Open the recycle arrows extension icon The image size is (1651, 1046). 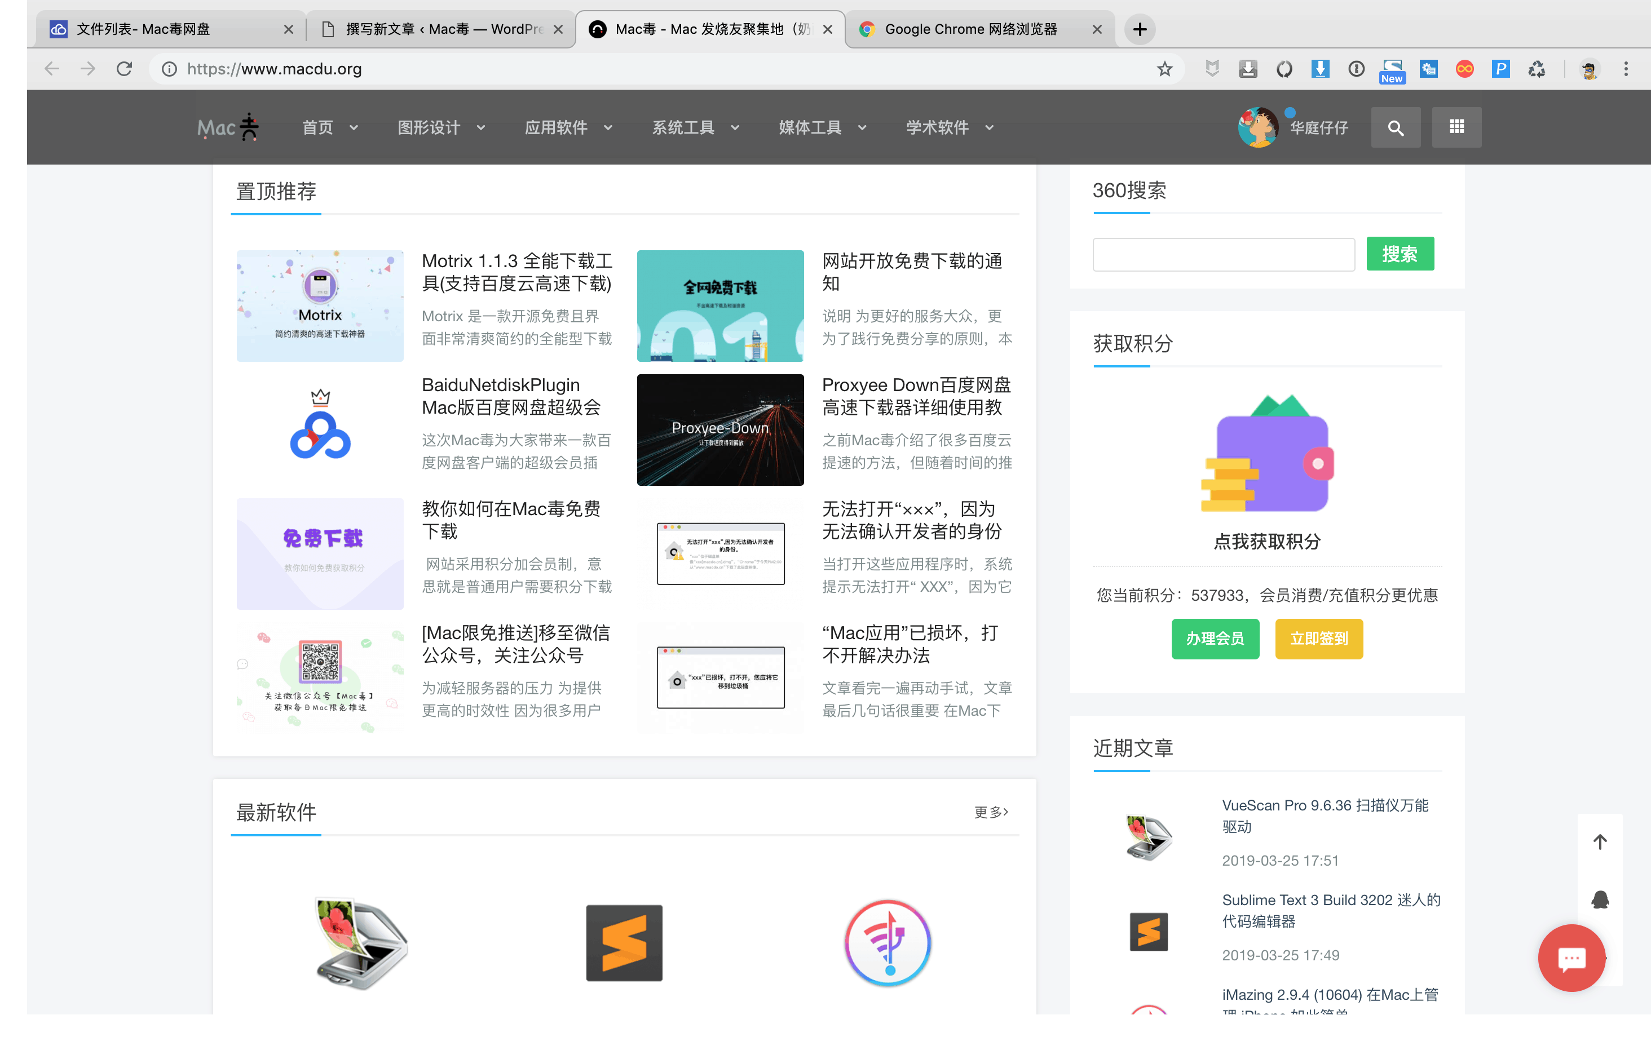(x=1537, y=69)
